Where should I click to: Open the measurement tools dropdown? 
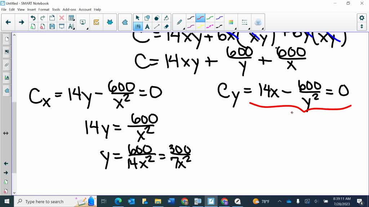(x=71, y=27)
